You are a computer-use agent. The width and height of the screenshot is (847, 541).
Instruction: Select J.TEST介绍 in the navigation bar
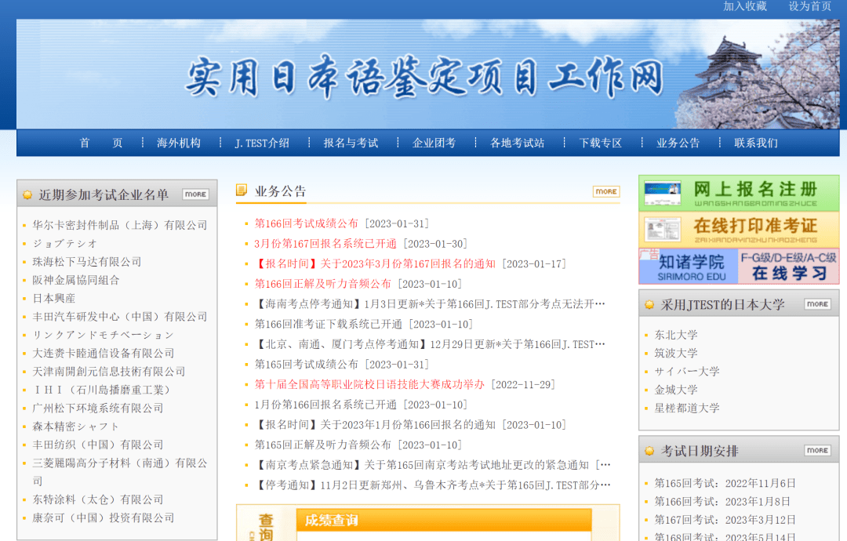pos(262,143)
